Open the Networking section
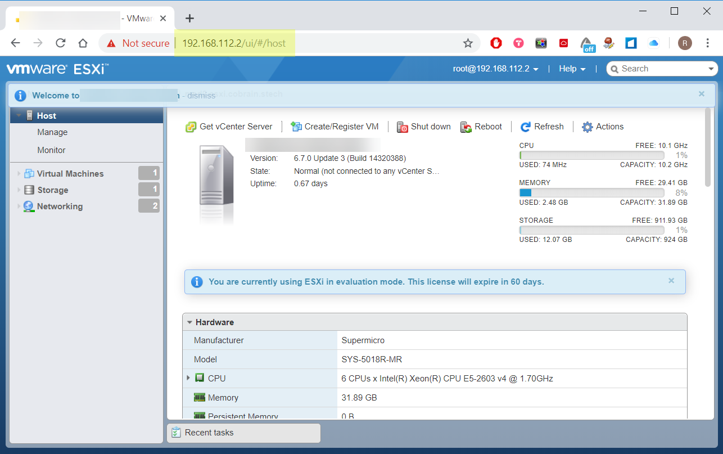 60,206
